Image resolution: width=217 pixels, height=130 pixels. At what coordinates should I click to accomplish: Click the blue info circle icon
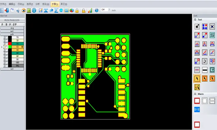click(x=34, y=10)
